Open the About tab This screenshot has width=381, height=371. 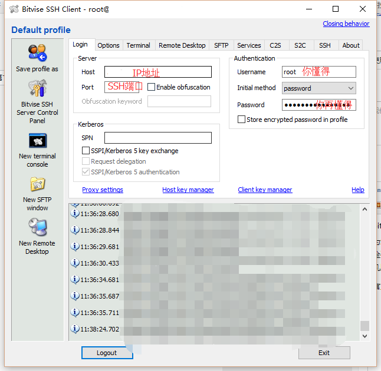[x=351, y=45]
